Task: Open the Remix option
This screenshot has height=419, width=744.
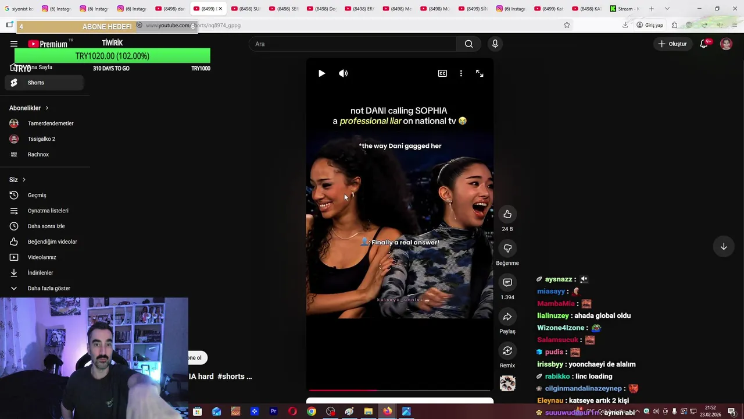Action: (507, 350)
